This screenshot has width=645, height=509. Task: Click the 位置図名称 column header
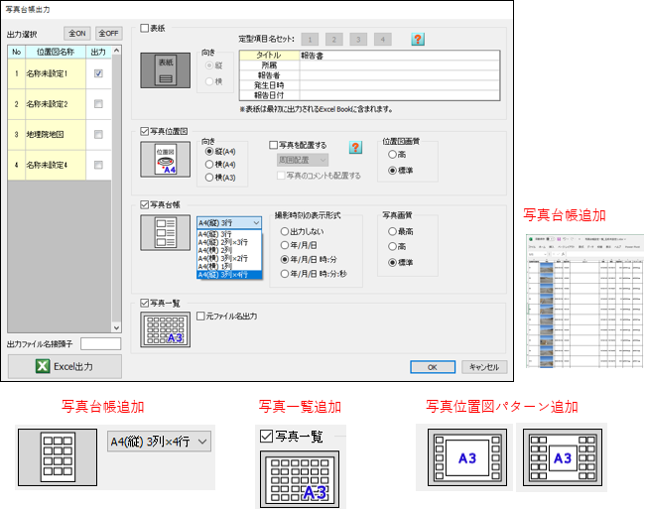[56, 52]
